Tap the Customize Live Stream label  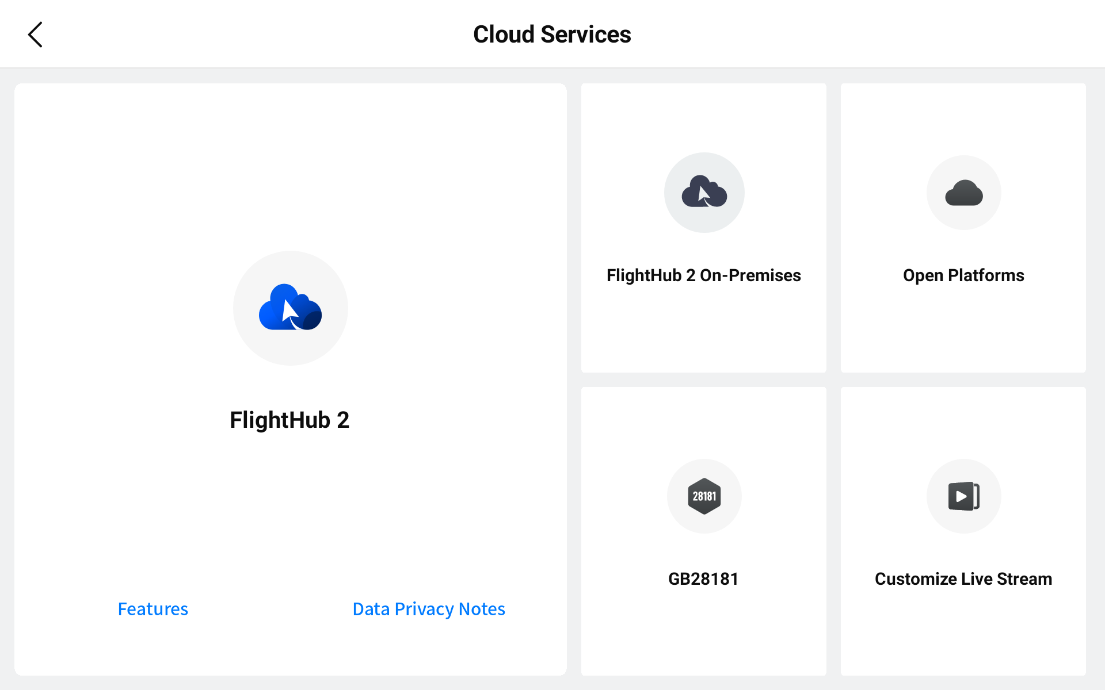(963, 579)
